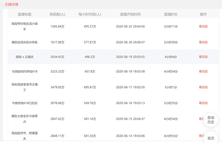The height and width of the screenshot is (143, 222).
Task: Click the 3223.23万 viewer count cell
Action: [57, 71]
